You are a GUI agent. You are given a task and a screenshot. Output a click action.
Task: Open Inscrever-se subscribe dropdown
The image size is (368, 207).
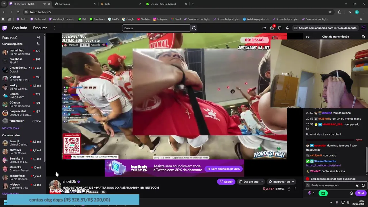tap(281, 182)
